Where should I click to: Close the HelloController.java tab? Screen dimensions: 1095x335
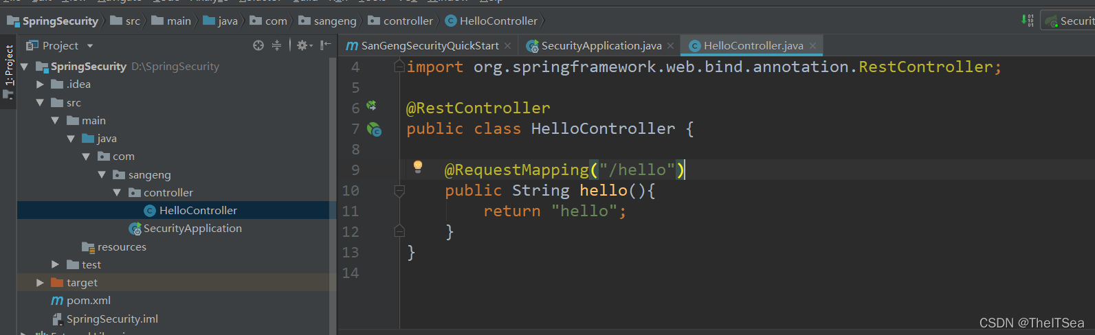812,45
